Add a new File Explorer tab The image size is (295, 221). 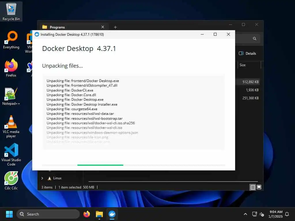[115, 27]
